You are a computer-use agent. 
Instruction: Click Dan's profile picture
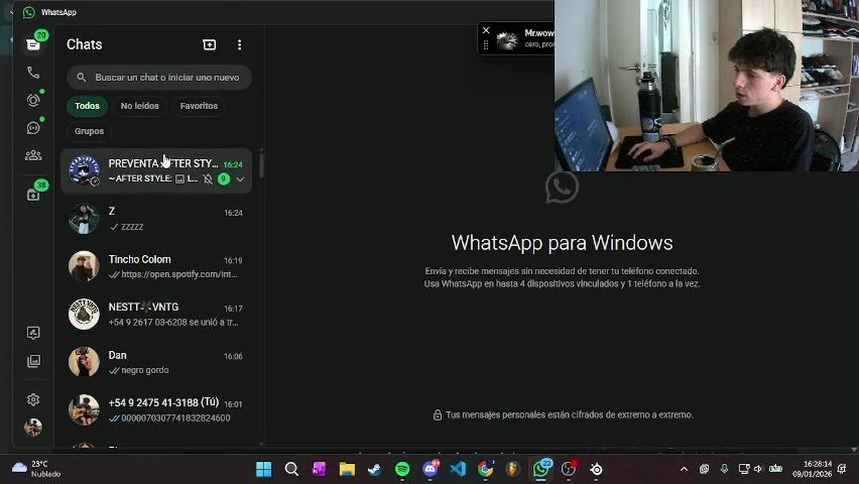point(84,362)
